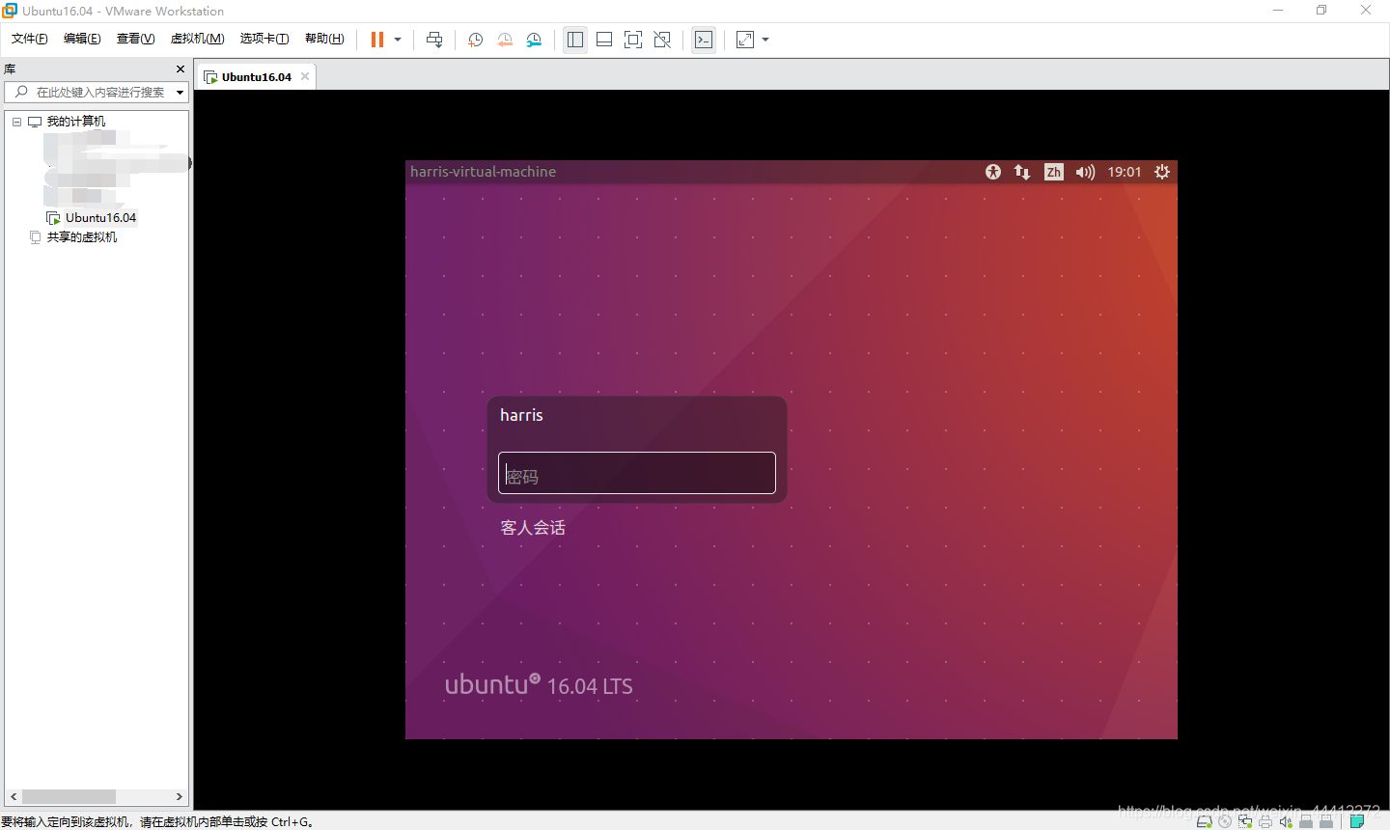Viewport: 1390px width, 830px height.
Task: Open the 文件(F) menu
Action: 30,39
